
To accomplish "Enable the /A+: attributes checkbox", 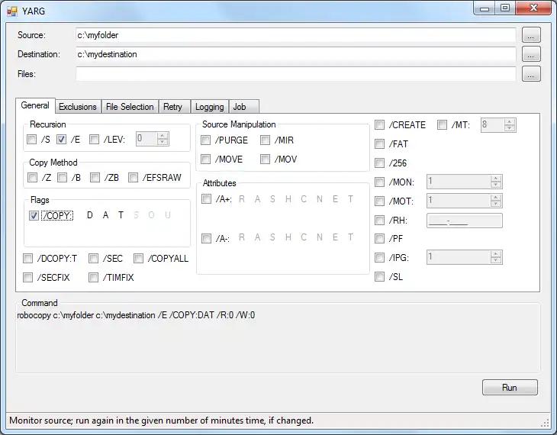I will [x=206, y=198].
